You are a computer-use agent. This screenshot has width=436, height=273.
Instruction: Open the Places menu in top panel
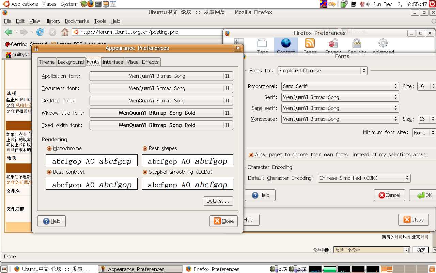[x=49, y=4]
